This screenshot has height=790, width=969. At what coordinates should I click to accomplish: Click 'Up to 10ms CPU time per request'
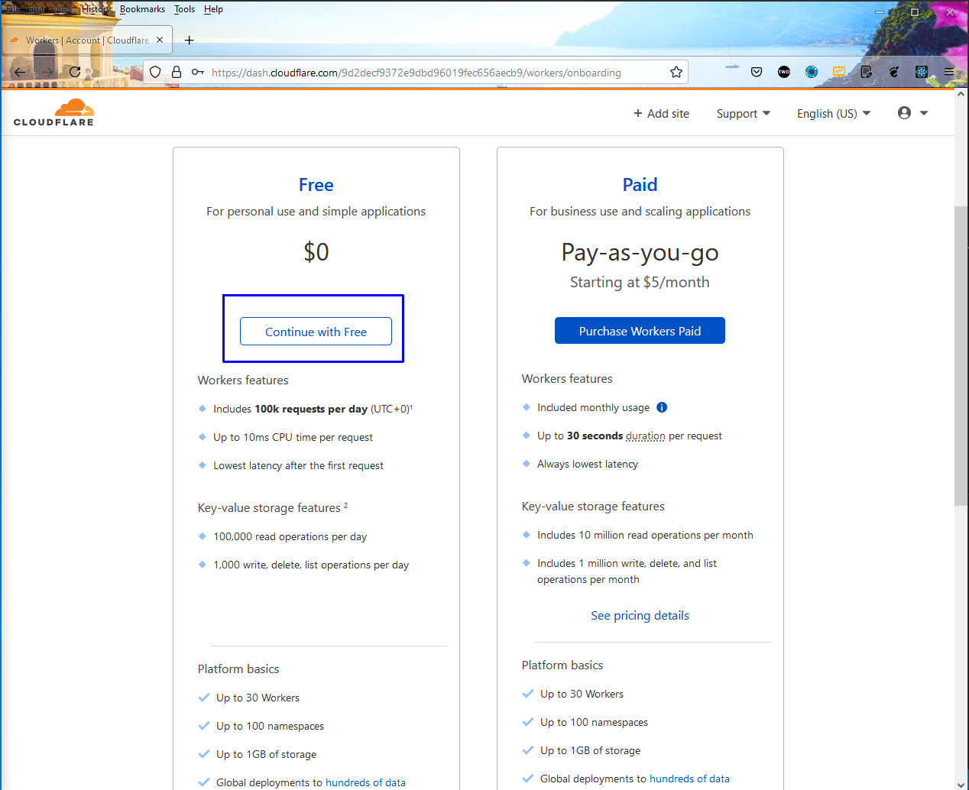293,437
